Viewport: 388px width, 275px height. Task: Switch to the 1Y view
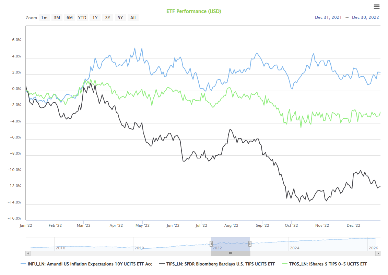95,17
